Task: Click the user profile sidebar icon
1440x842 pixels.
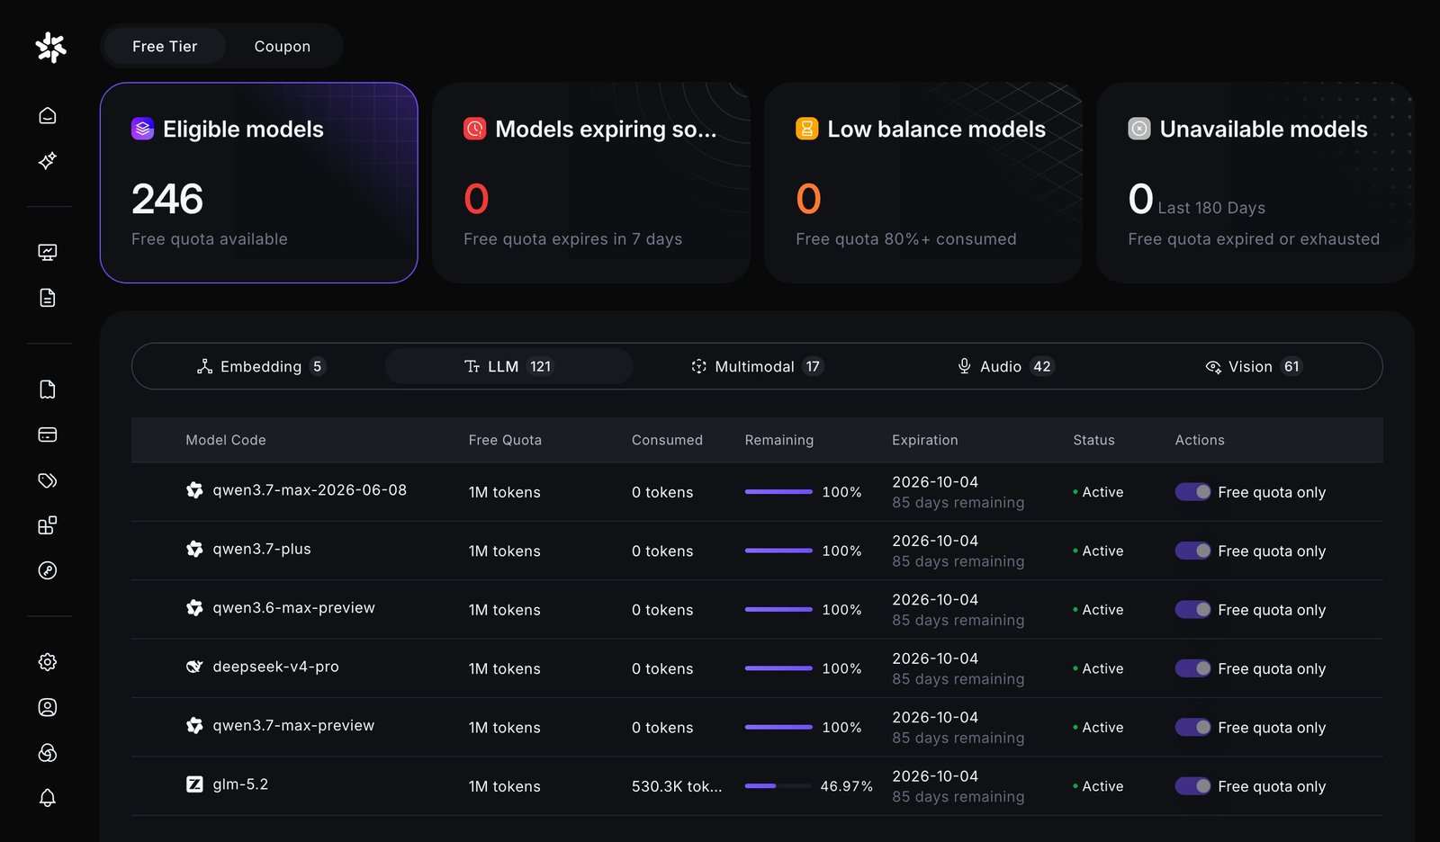Action: [48, 707]
